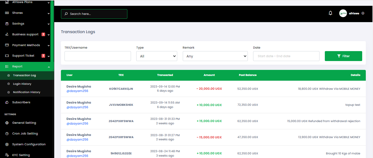Viewport: 373px width, 158px height.
Task: Click the KYC Setting user icon
Action: (x=7, y=155)
